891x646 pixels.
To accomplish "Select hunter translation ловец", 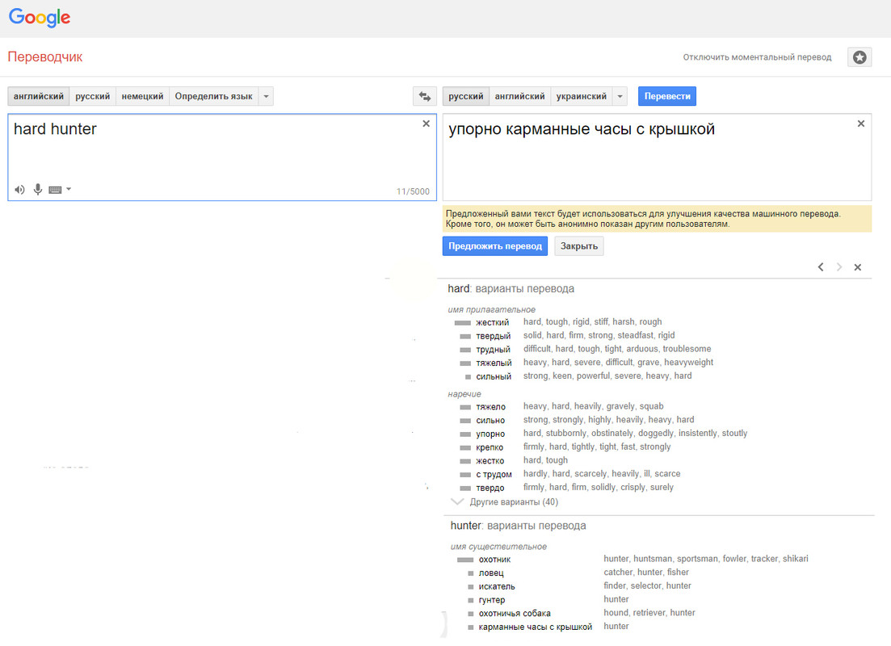I will [x=491, y=573].
